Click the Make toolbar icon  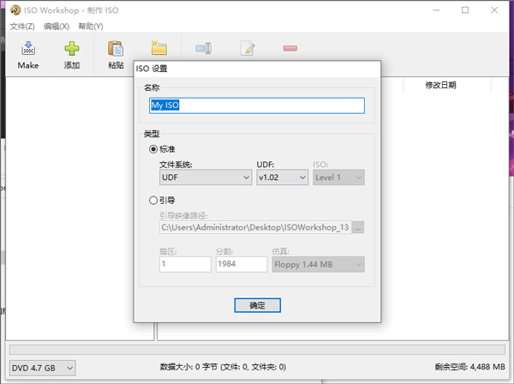tap(28, 50)
